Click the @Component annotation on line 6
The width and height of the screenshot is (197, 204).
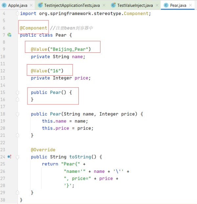33,28
